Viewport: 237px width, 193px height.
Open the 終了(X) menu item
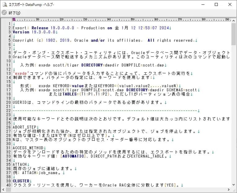14,13
